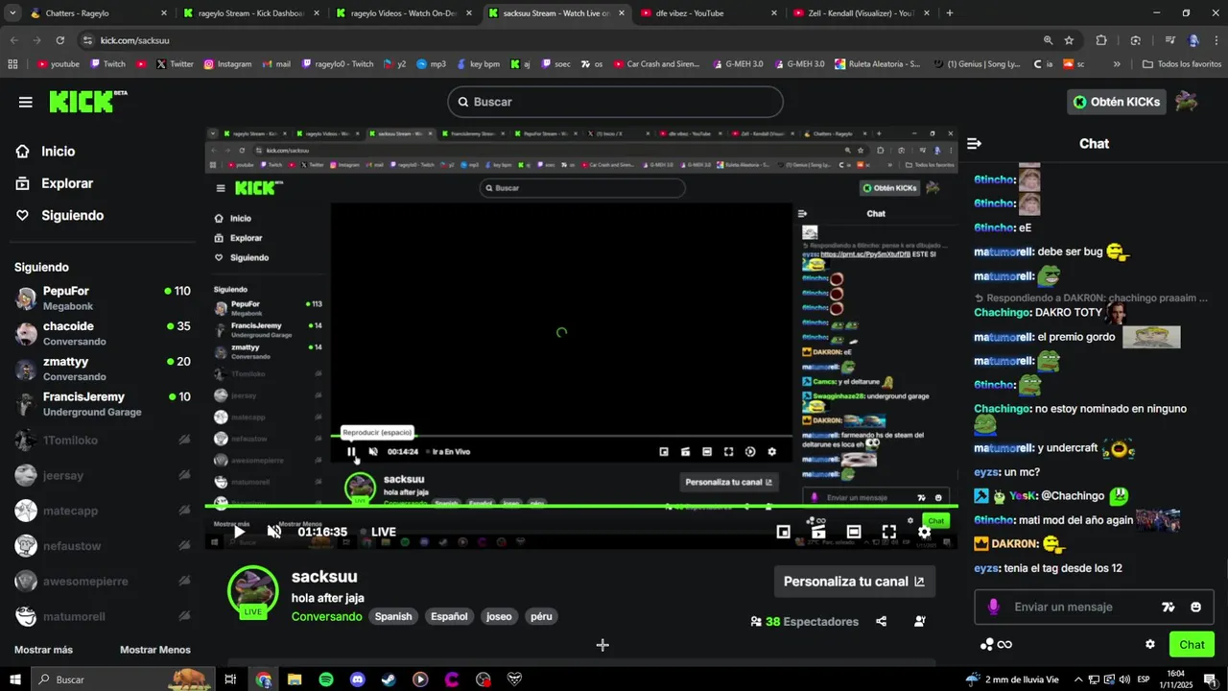Open a new browser tab
Screen dimensions: 1228x691
(x=950, y=13)
